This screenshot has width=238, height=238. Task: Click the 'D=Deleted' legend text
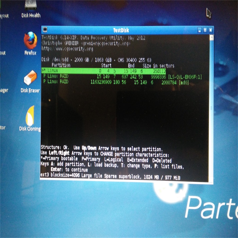click(162, 161)
